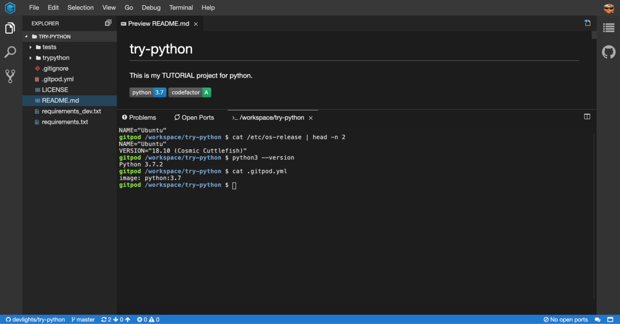Viewport: 620px width, 324px height.
Task: Open the File menu
Action: 34,8
